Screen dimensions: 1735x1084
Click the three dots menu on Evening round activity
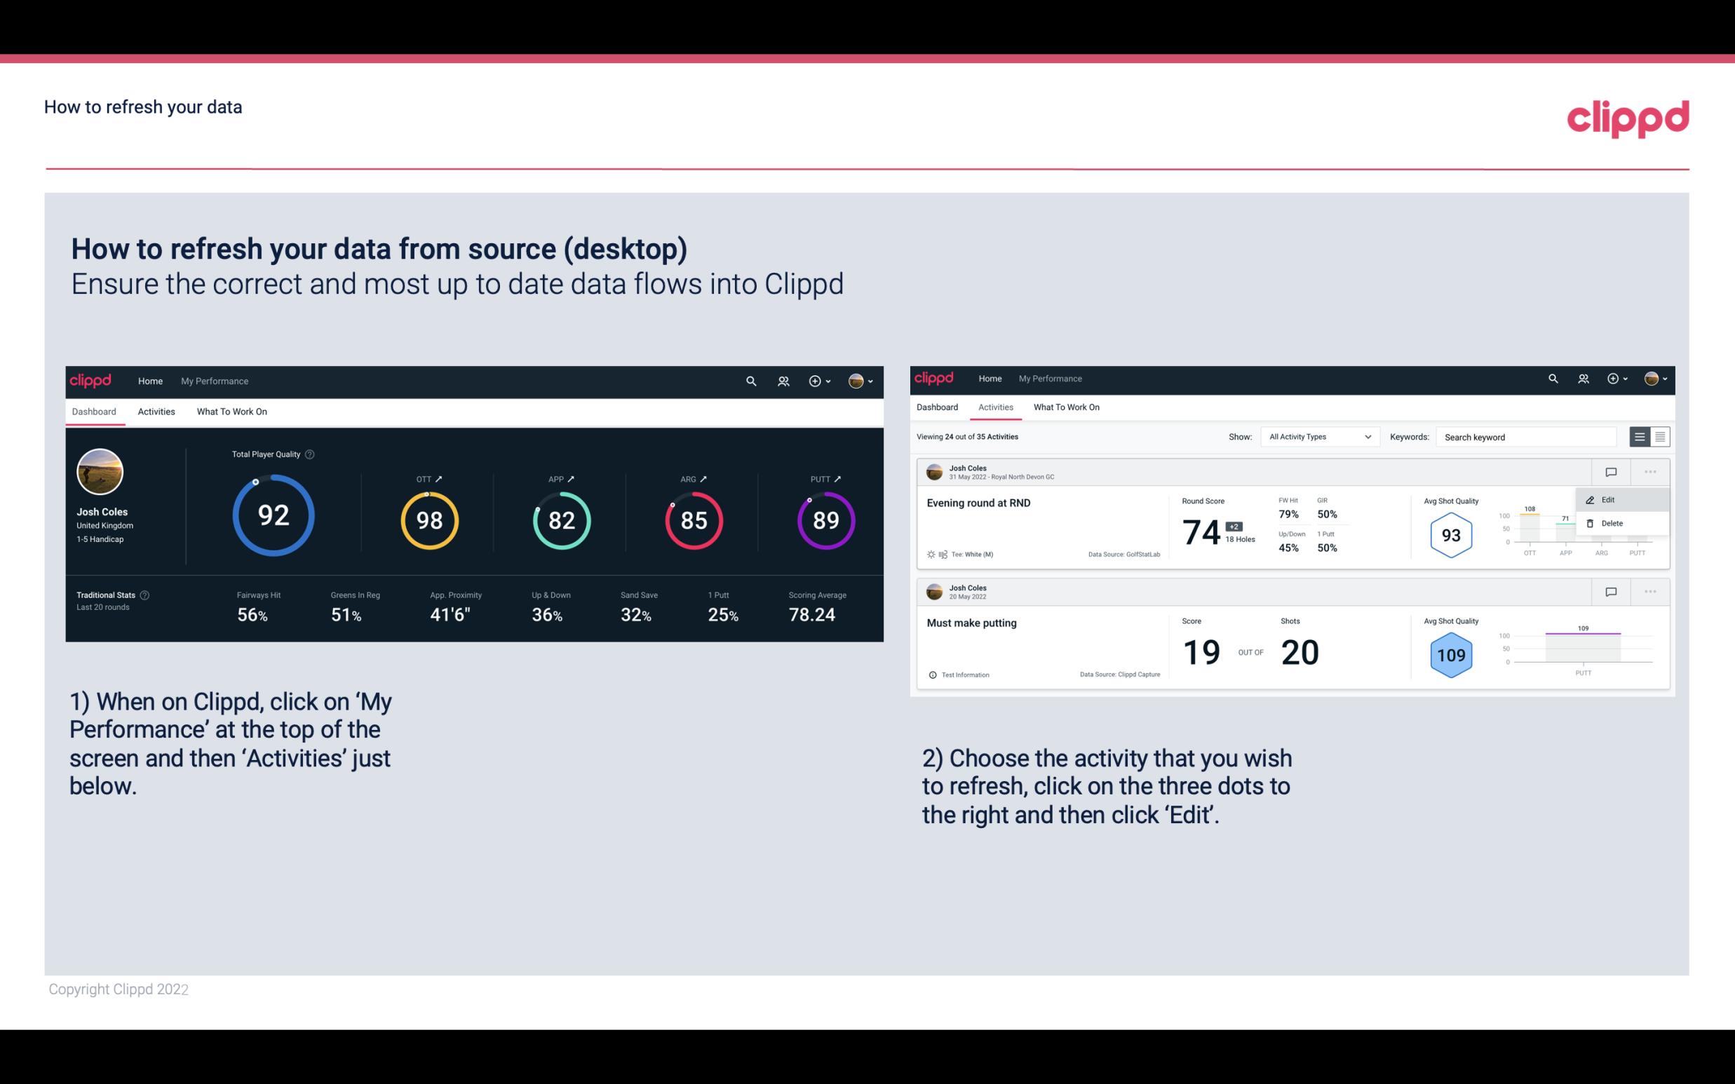pos(1650,470)
